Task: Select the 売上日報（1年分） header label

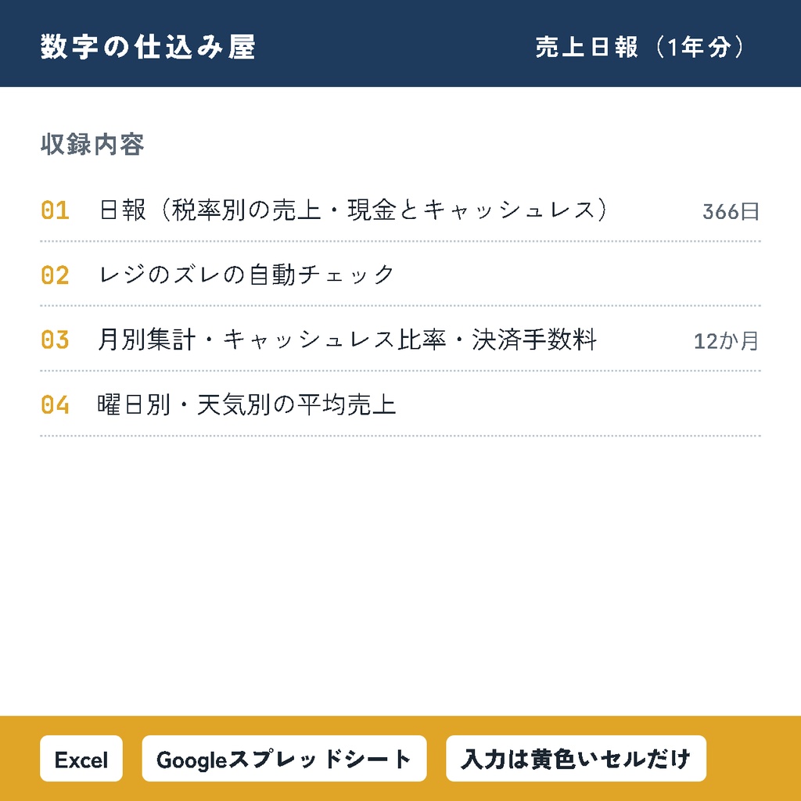Action: click(x=641, y=47)
